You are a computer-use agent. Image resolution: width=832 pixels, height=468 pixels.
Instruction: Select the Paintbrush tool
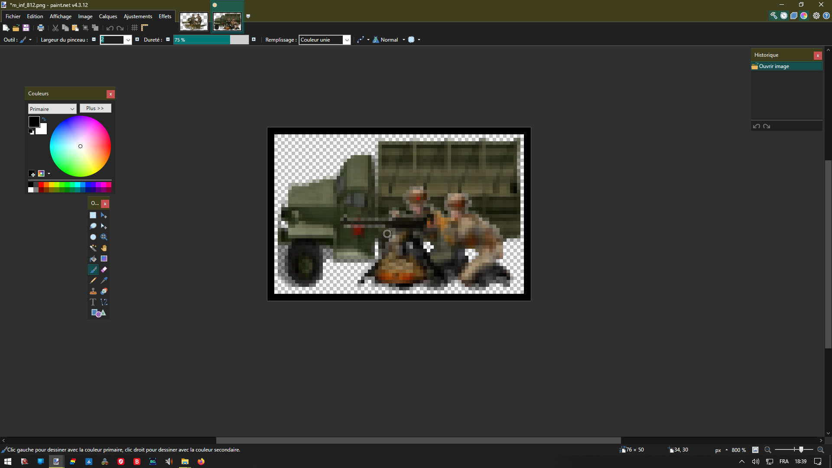click(x=93, y=270)
